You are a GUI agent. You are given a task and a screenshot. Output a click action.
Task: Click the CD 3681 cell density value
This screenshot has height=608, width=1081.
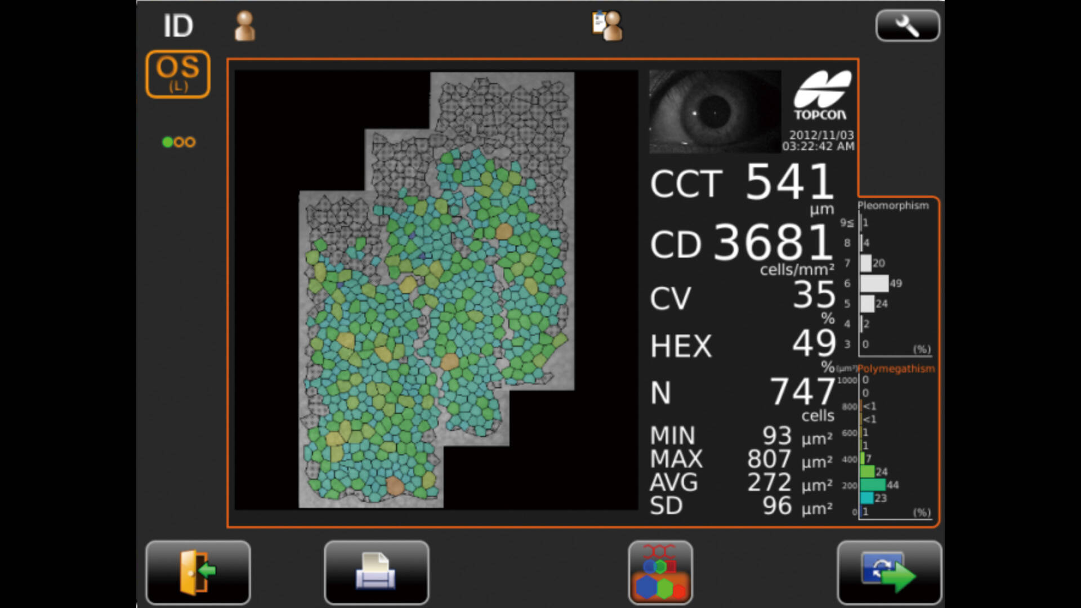(773, 243)
